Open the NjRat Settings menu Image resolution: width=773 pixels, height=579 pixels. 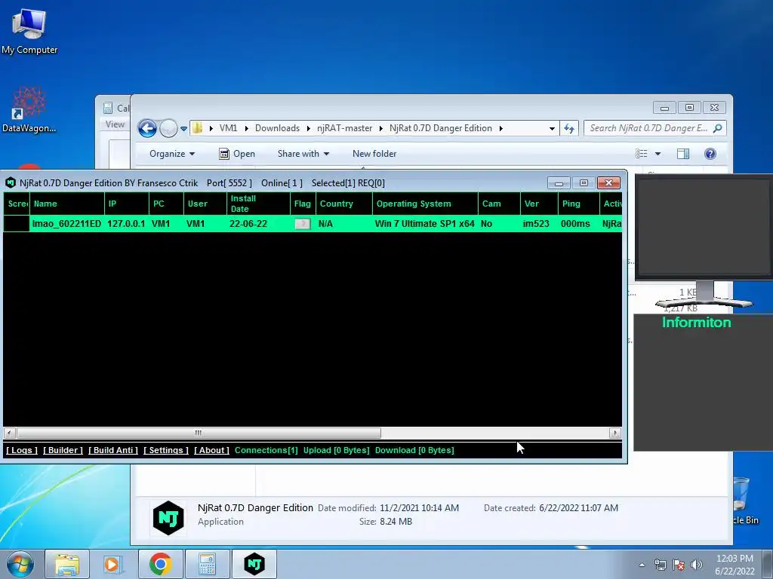pyautogui.click(x=166, y=450)
